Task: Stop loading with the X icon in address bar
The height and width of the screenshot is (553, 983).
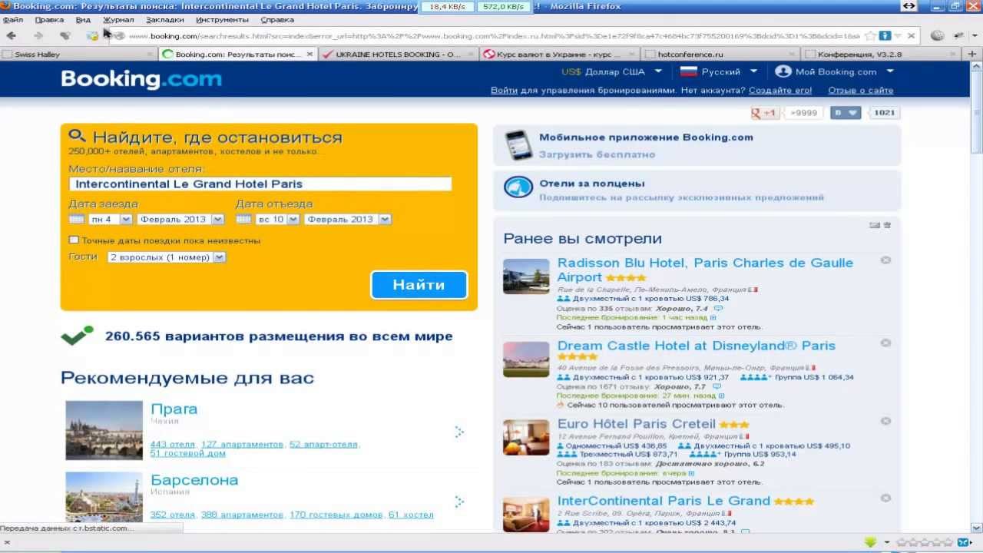Action: click(911, 35)
